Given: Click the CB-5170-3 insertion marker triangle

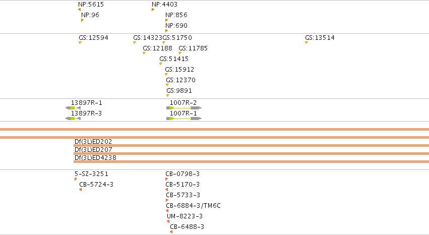Looking at the screenshot, I should point(167,190).
